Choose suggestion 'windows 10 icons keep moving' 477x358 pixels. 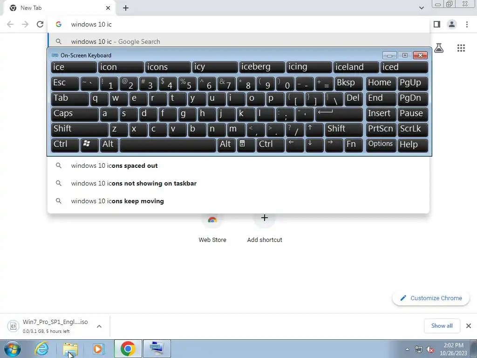[x=238, y=201]
